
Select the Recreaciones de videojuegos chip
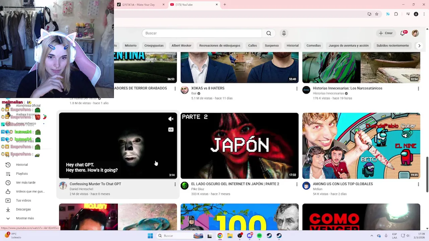(x=220, y=46)
